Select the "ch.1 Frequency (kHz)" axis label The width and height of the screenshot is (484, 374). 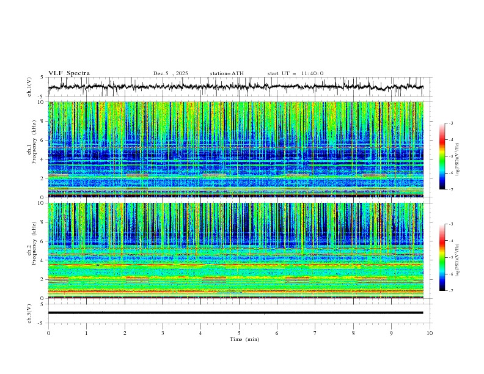[32, 141]
